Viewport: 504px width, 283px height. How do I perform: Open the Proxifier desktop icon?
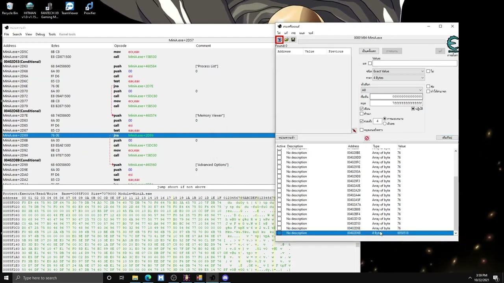pos(89,9)
